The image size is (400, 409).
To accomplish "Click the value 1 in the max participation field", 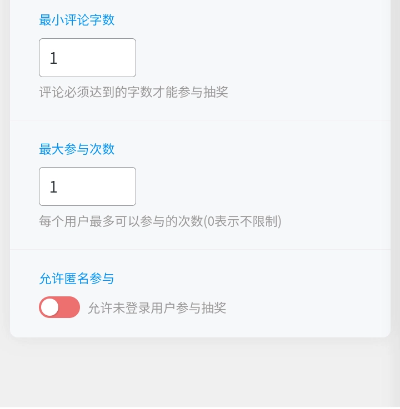I will (x=53, y=187).
